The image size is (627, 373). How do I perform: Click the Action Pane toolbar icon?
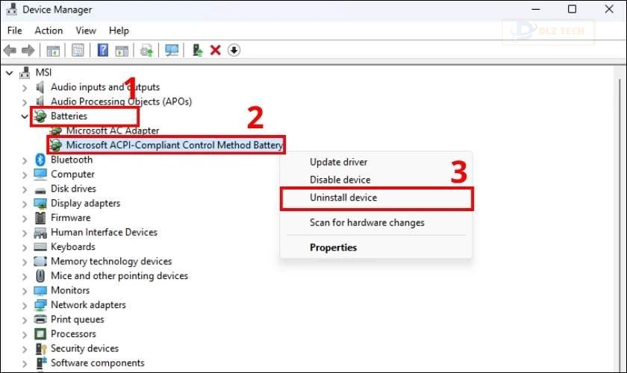click(x=122, y=51)
